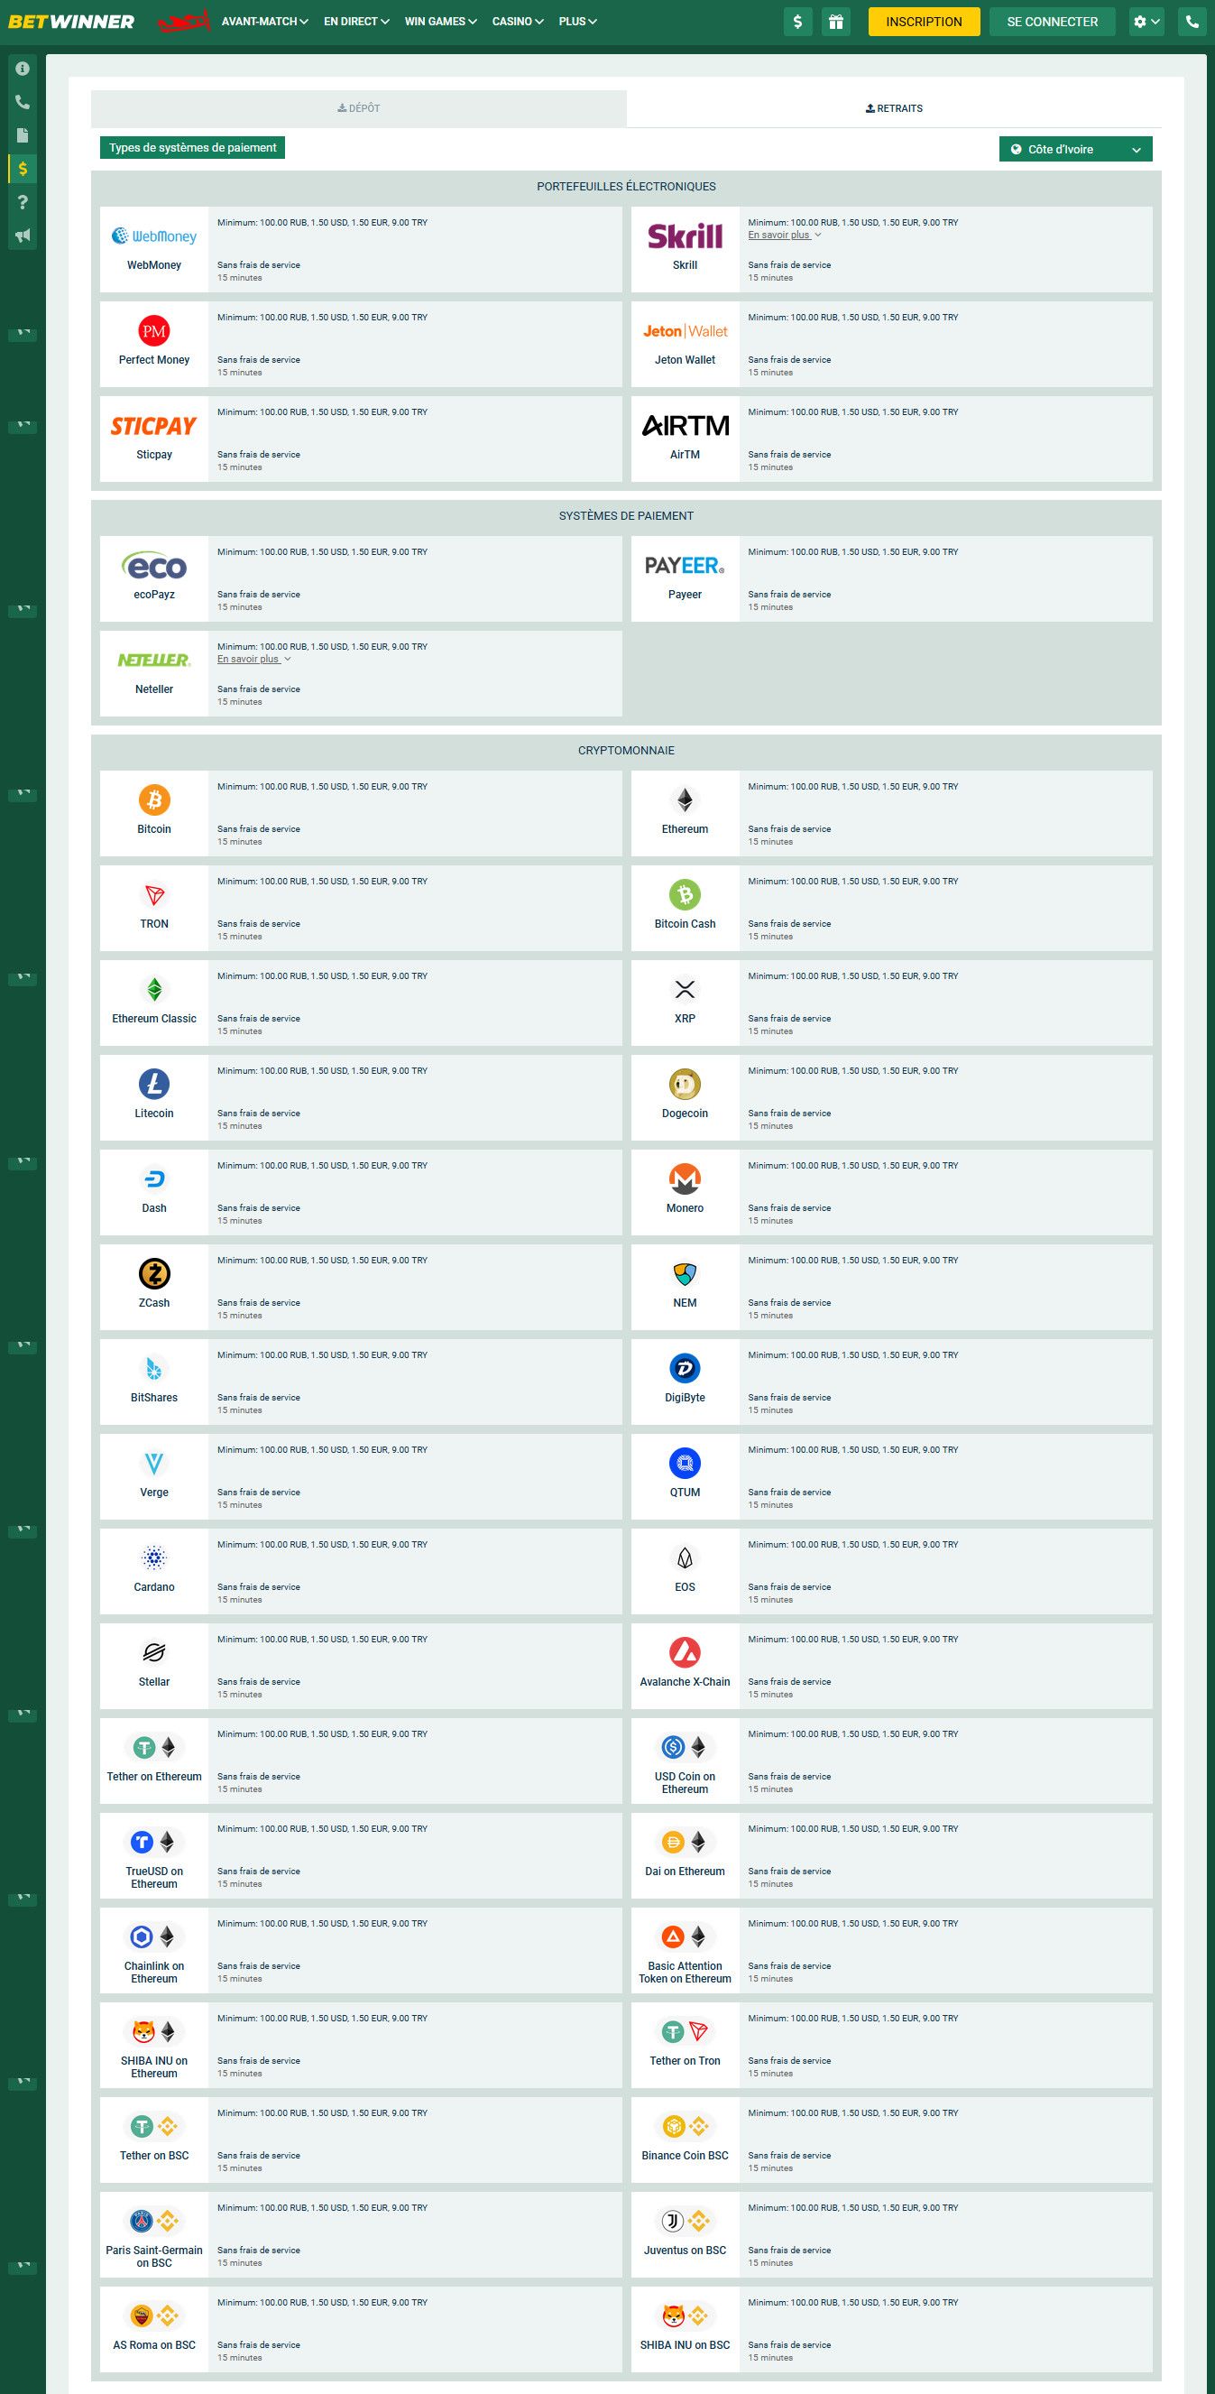Image resolution: width=1215 pixels, height=2394 pixels.
Task: Click the Betwinner logo
Action: point(71,22)
